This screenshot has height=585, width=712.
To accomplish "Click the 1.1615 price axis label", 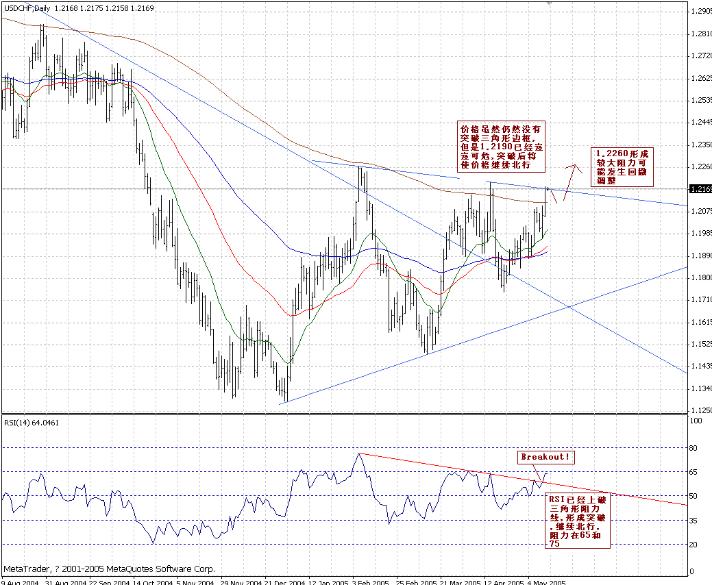I will click(701, 322).
